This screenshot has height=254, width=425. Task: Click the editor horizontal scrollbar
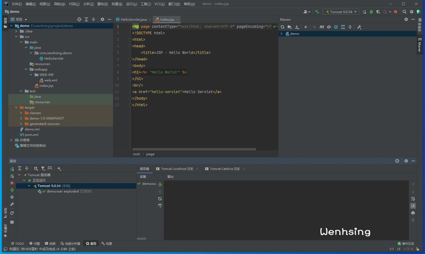(194, 149)
